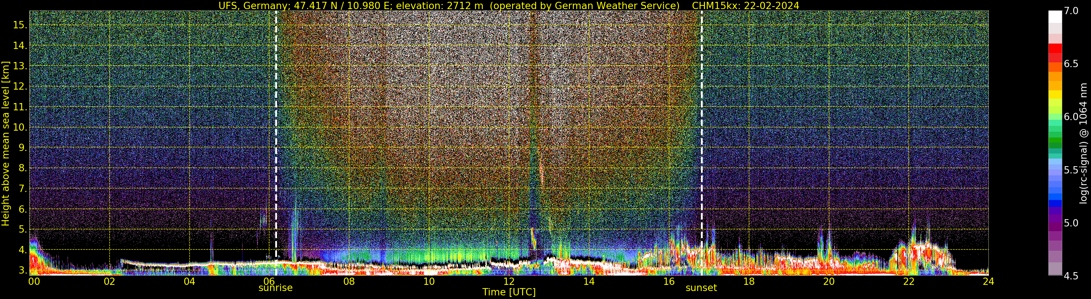Click the colorbar tick label '6.5'
This screenshot has height=299, width=1091.
(x=1071, y=64)
